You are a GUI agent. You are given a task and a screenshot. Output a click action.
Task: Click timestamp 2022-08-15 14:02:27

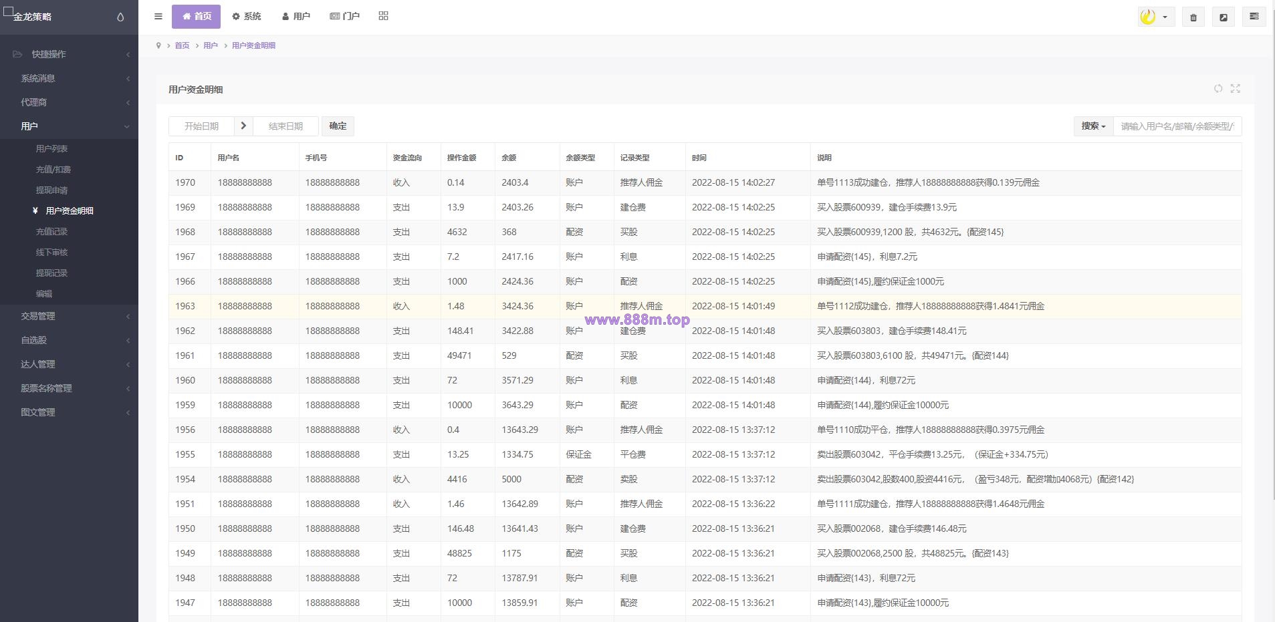pos(733,182)
